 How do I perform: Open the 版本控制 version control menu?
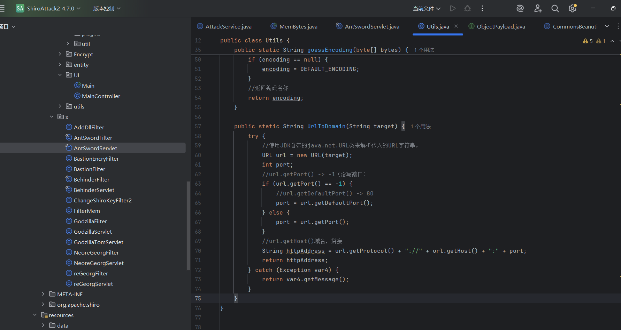[106, 8]
